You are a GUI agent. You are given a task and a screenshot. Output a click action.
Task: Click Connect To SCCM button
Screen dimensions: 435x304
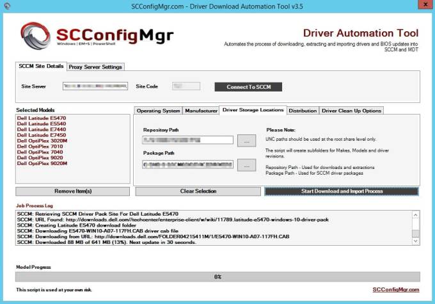coord(248,87)
